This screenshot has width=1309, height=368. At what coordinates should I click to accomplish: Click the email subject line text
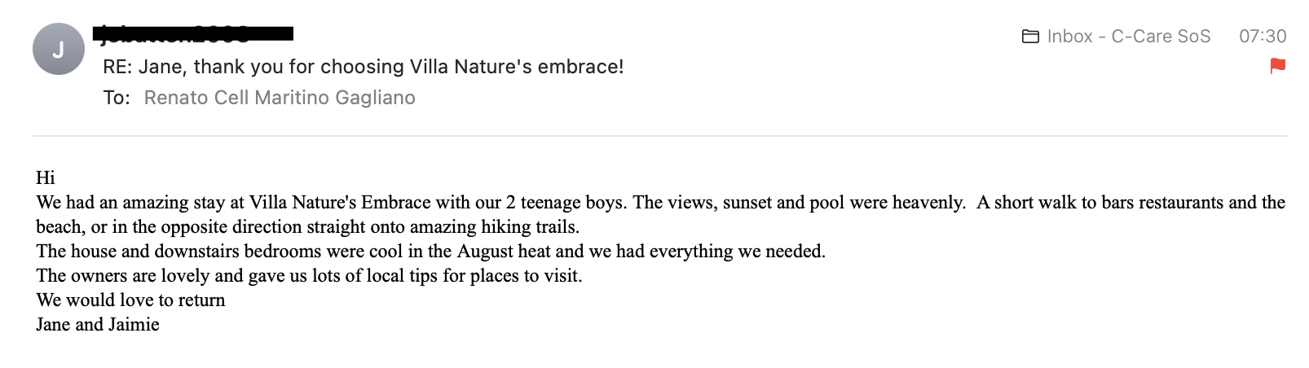click(x=363, y=67)
